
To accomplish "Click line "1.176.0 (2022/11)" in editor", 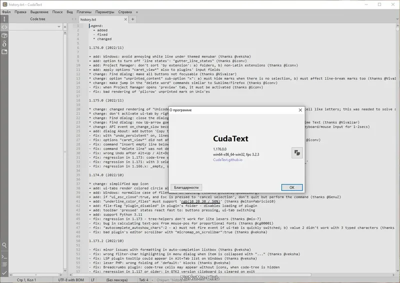I will pos(106,47).
